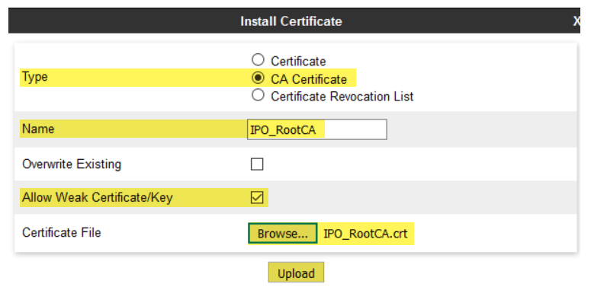The height and width of the screenshot is (290, 591).
Task: Click the Overwrite Existing label
Action: pos(72,164)
